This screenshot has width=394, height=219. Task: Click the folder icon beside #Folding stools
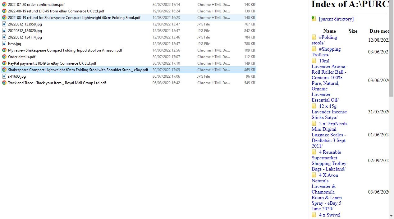tap(314, 37)
